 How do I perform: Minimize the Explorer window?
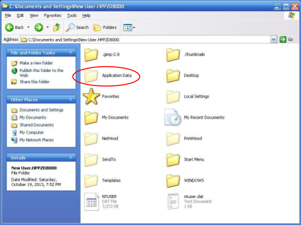click(277, 6)
